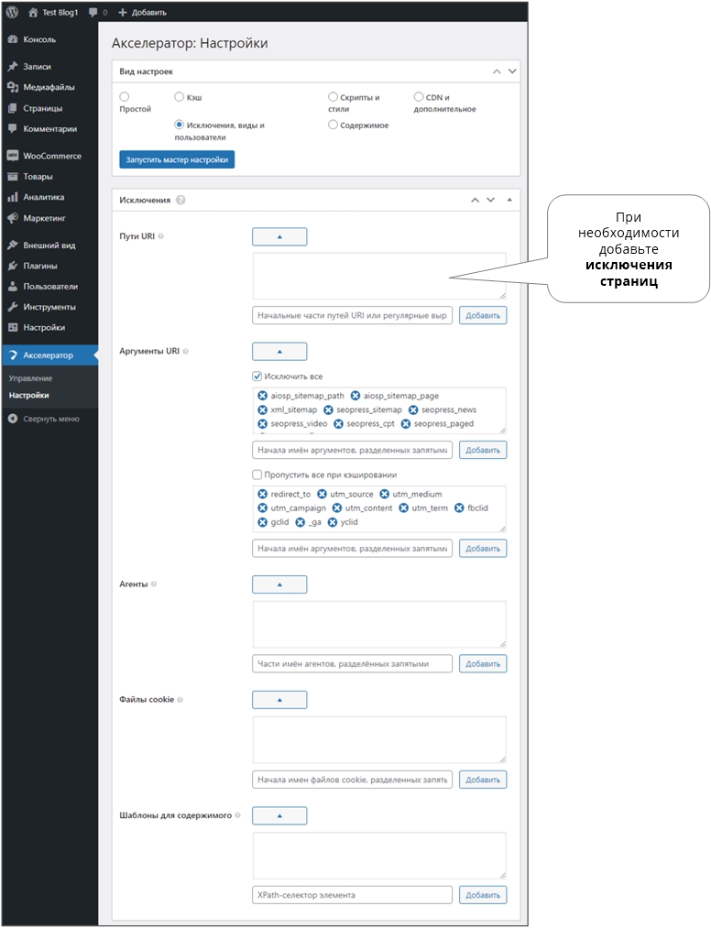Image resolution: width=711 pixels, height=928 pixels.
Task: Open the comments bubble icon in the admin bar
Action: (x=93, y=12)
